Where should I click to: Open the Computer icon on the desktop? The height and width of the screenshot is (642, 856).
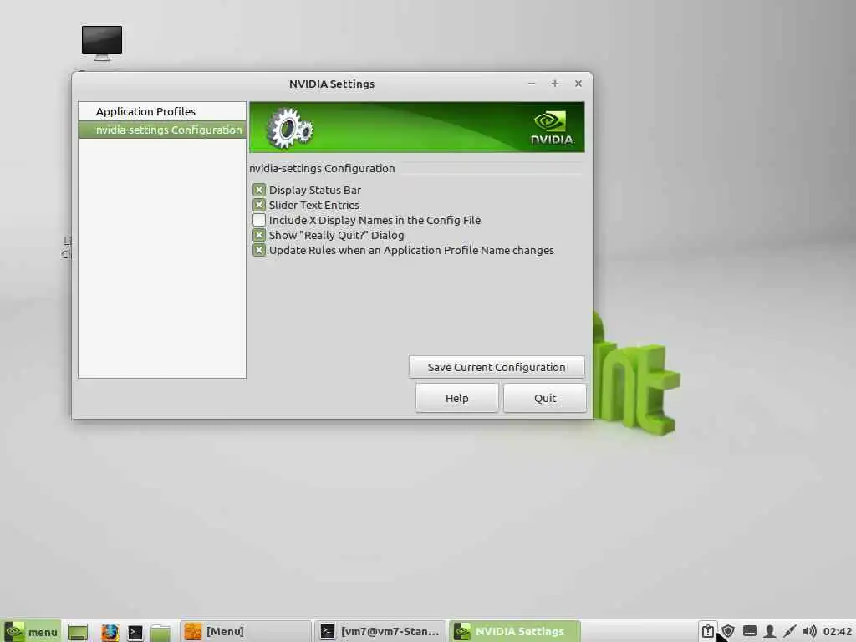(x=102, y=43)
